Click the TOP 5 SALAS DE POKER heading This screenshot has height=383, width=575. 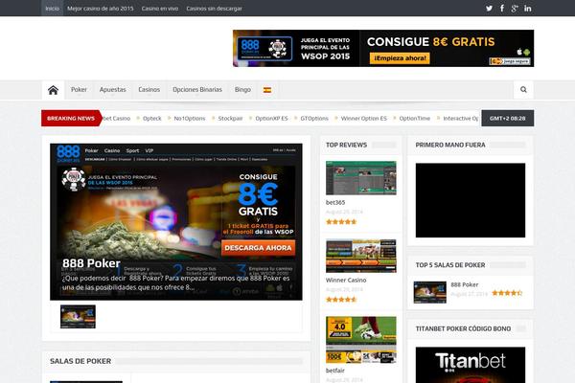(450, 265)
